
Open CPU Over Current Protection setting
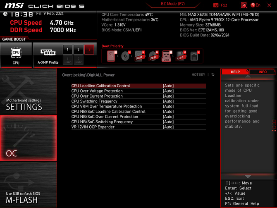click(138, 96)
